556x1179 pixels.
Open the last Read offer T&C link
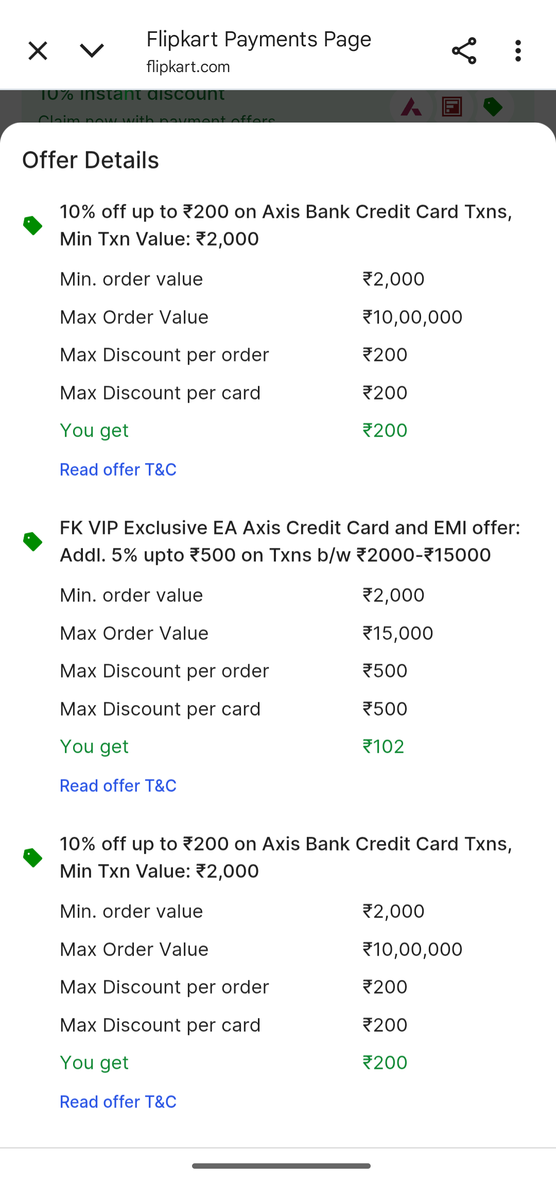click(x=118, y=1102)
